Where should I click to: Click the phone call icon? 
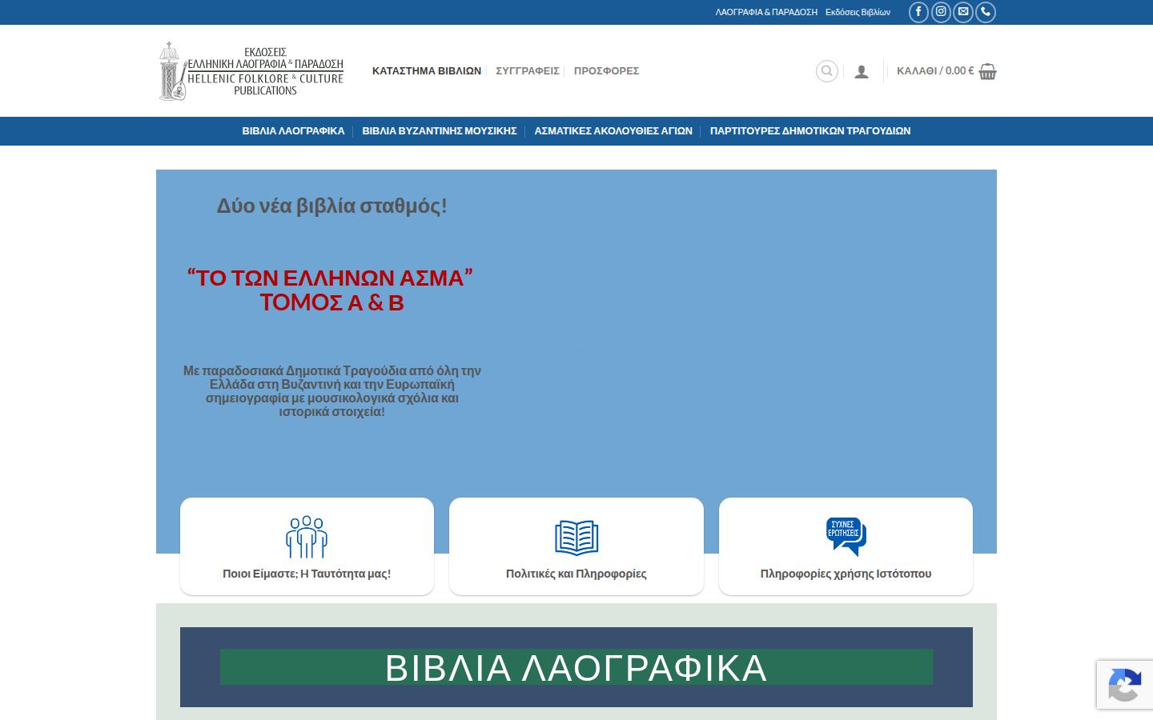[x=986, y=12]
